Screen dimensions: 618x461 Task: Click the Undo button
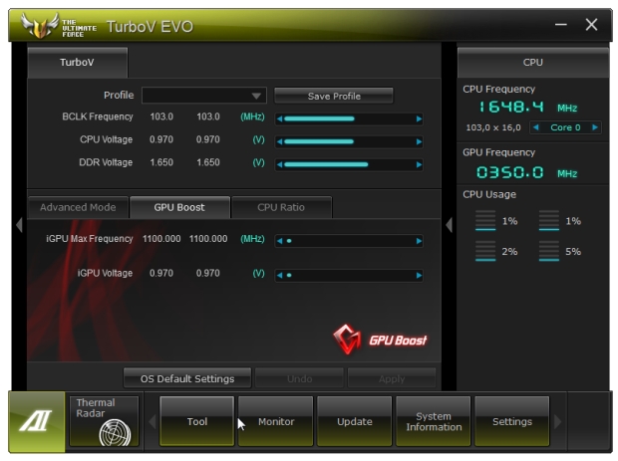(x=300, y=378)
